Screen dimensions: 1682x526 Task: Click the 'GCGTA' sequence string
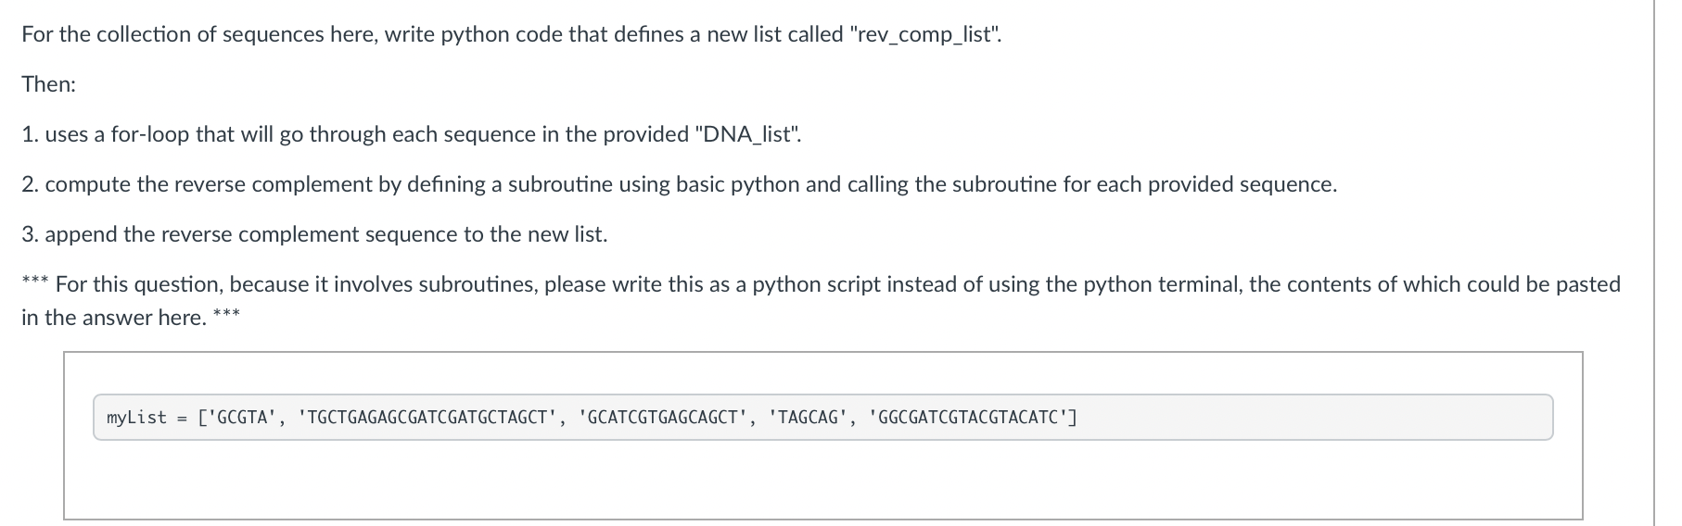tap(241, 418)
